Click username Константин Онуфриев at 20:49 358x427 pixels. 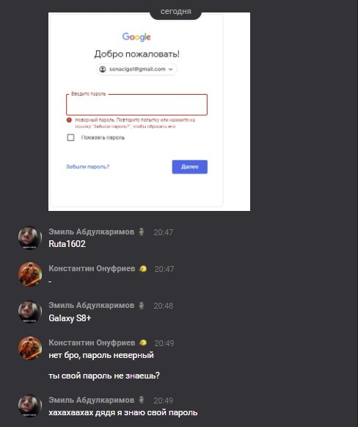tap(92, 342)
